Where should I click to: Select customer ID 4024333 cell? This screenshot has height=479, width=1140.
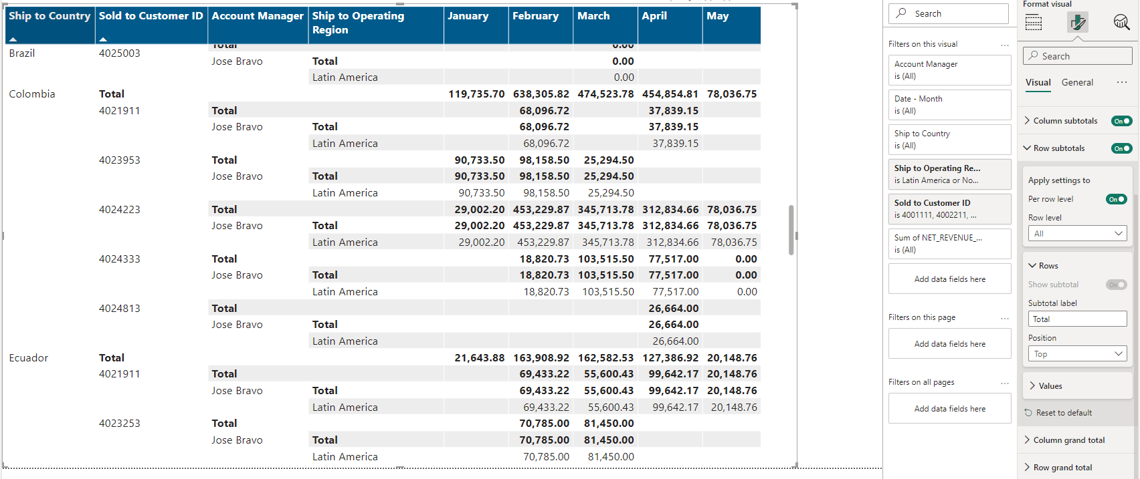point(120,259)
